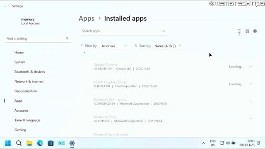This screenshot has height=149, width=265.
Task: Open the volume tray icon
Action: [x=228, y=143]
